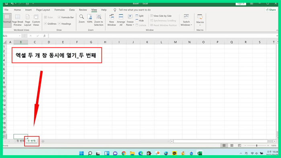Add a new sheet with plus button
This screenshot has height=158, width=281.
coord(43,141)
